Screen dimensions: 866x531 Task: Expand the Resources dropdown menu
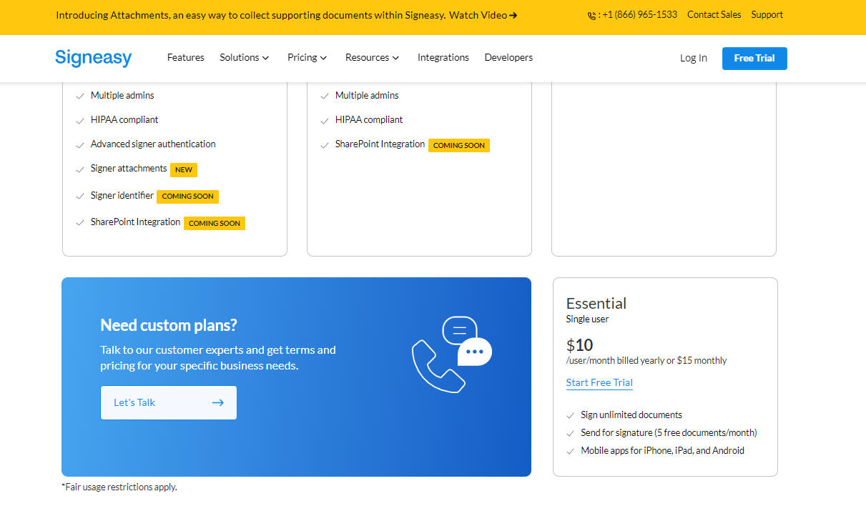[372, 57]
